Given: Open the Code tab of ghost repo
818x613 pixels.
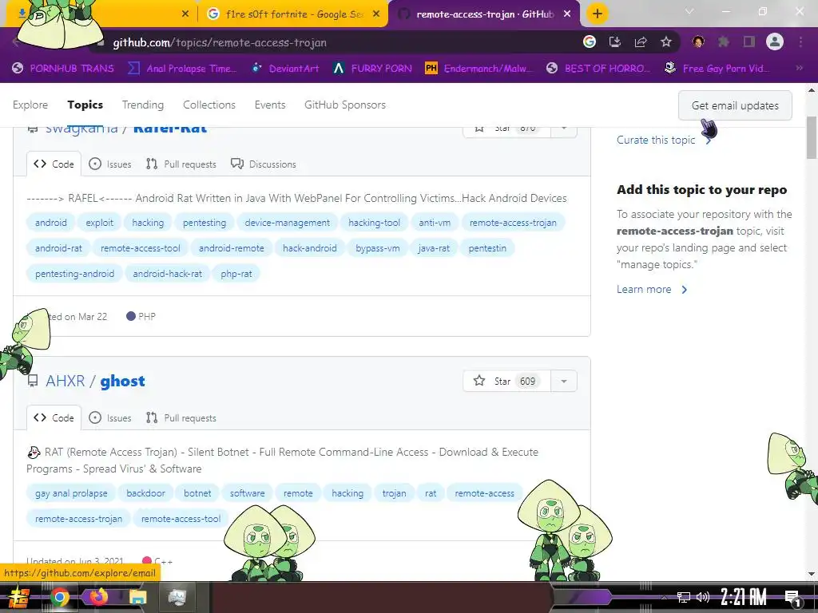Looking at the screenshot, I should 54,418.
